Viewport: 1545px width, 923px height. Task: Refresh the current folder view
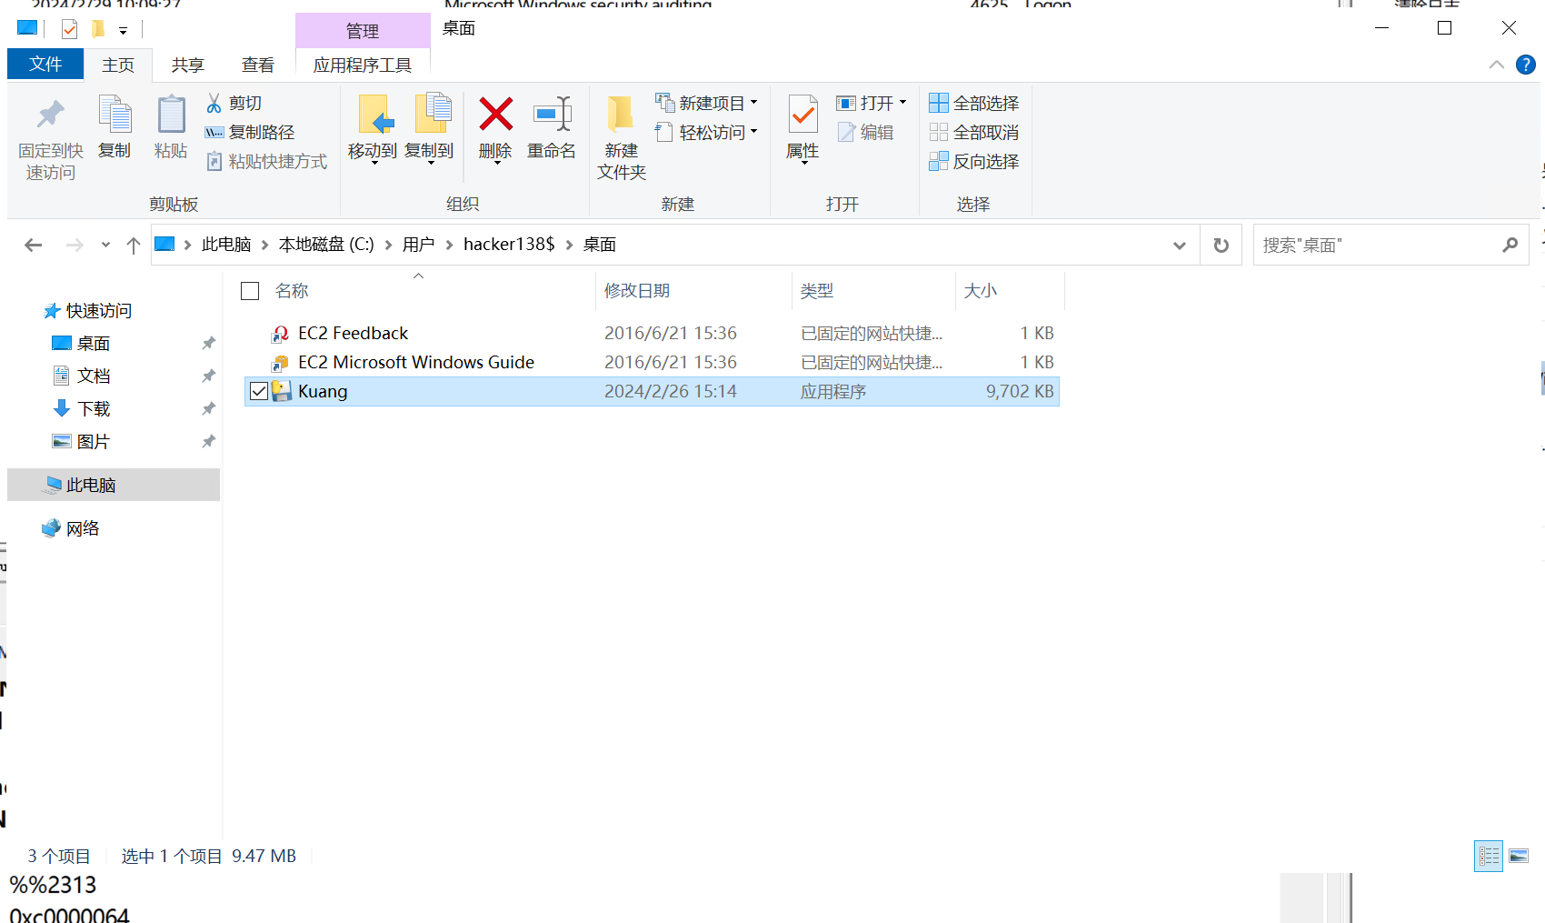click(x=1221, y=245)
